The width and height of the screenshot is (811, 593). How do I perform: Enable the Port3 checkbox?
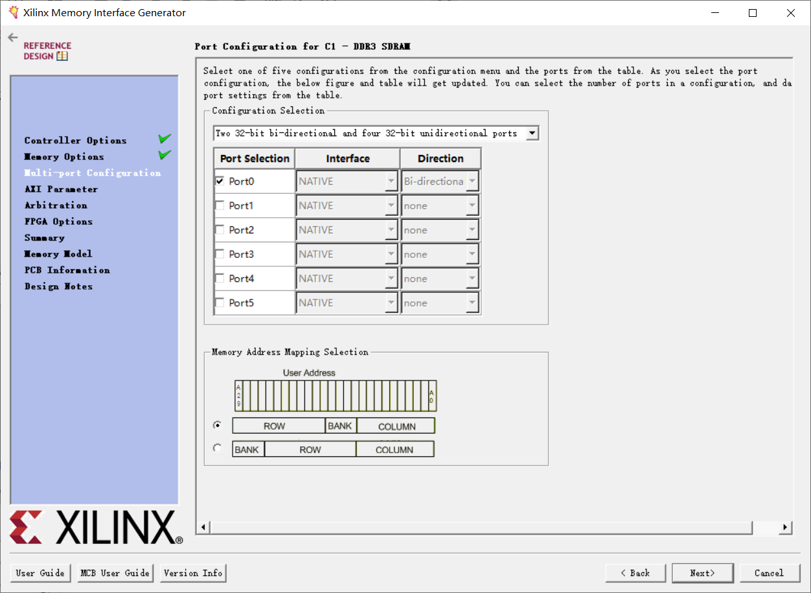220,254
